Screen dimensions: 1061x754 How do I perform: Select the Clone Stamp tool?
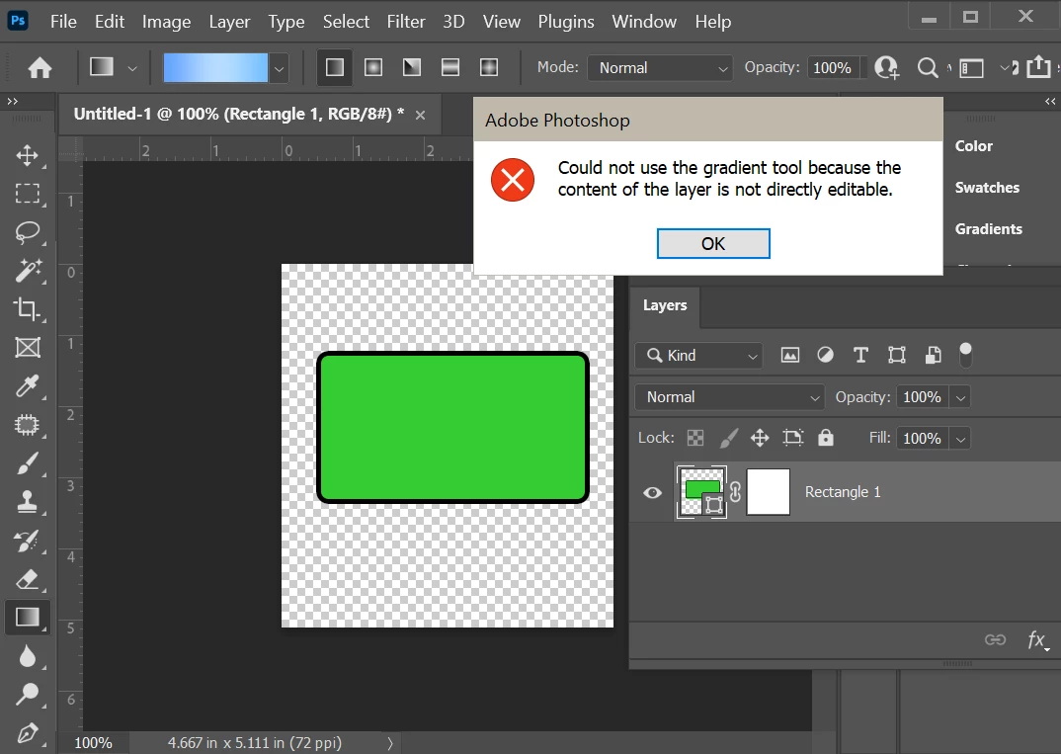tap(27, 502)
